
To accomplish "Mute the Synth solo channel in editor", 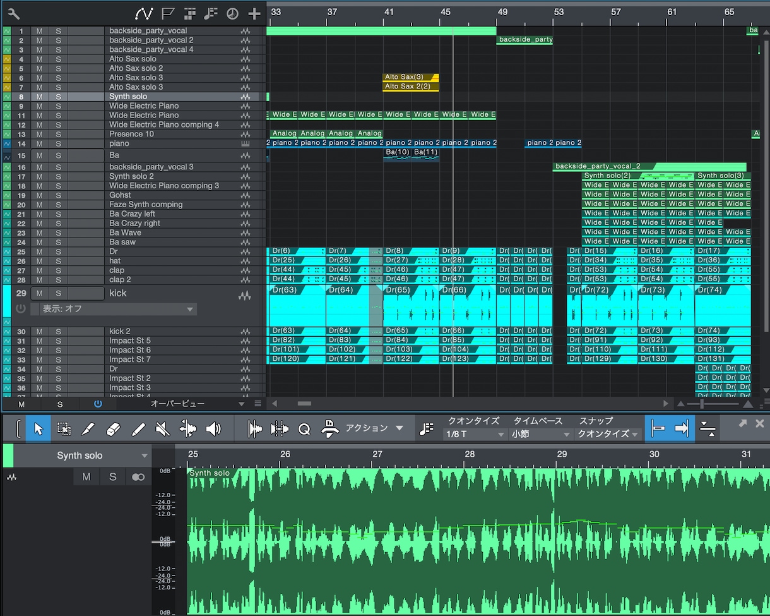I will coord(86,477).
